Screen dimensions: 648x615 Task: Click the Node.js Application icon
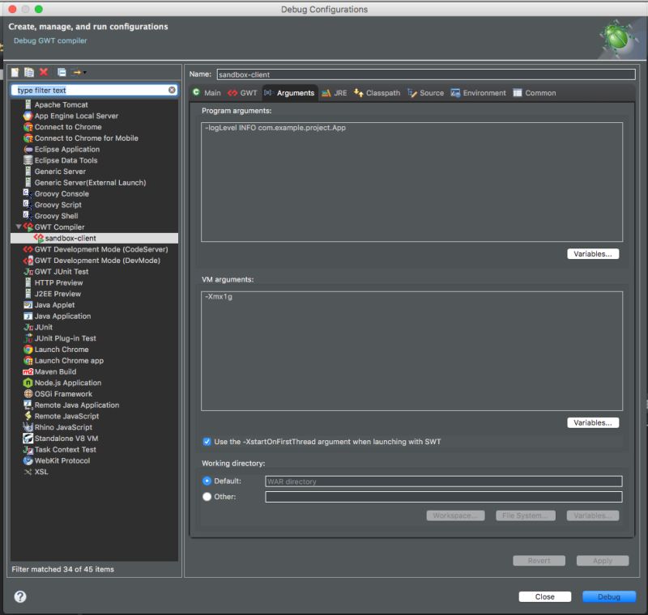tap(27, 383)
